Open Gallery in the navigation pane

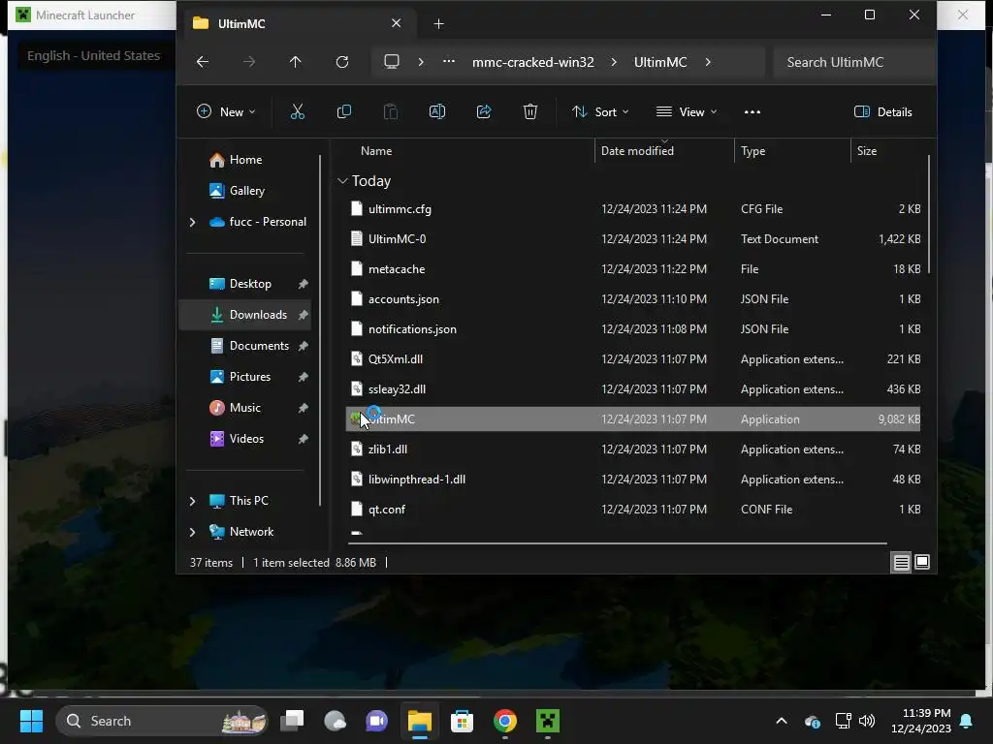click(x=237, y=191)
